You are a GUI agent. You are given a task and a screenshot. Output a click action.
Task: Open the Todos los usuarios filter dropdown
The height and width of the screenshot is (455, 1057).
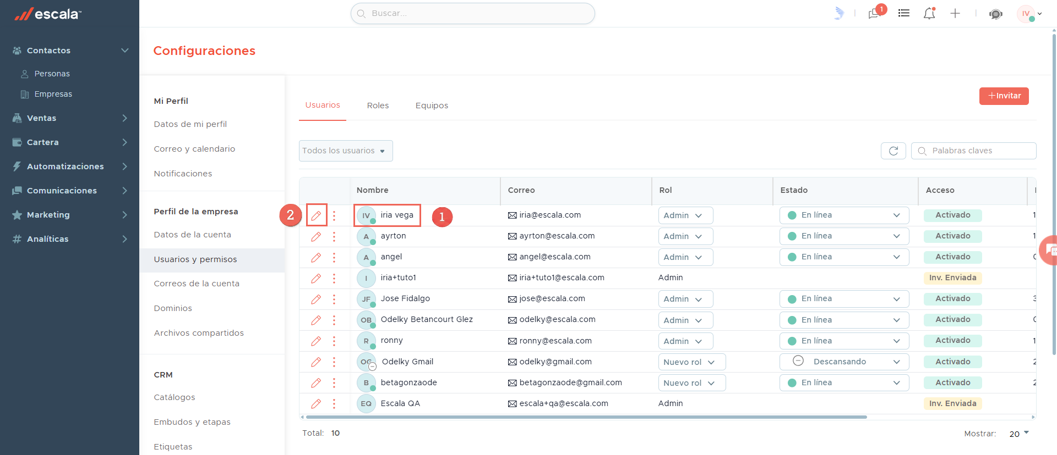(x=346, y=151)
